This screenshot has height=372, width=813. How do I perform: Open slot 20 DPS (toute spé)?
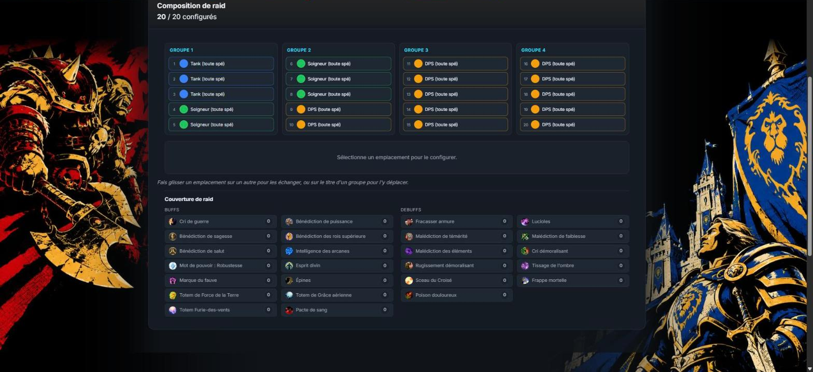coord(573,125)
